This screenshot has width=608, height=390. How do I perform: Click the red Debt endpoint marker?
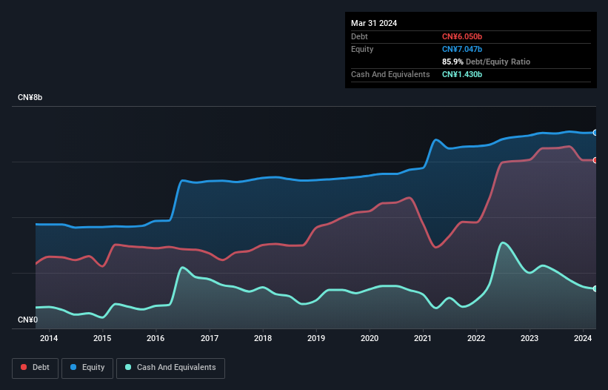tap(595, 160)
